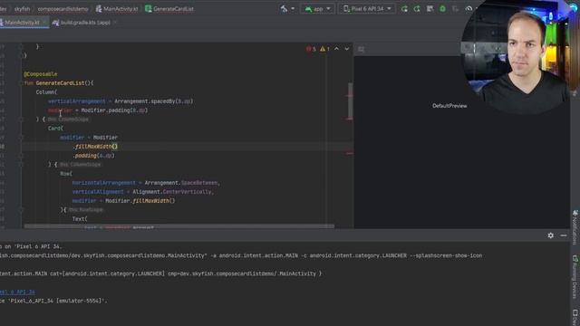Open the Running Devices side tool window
The height and width of the screenshot is (326, 580).
[575, 277]
